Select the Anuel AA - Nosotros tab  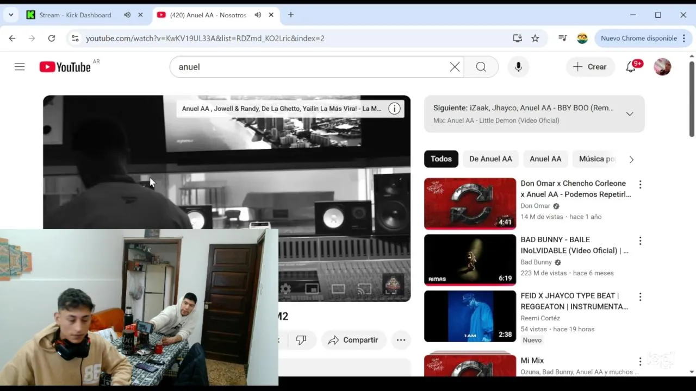coord(208,15)
